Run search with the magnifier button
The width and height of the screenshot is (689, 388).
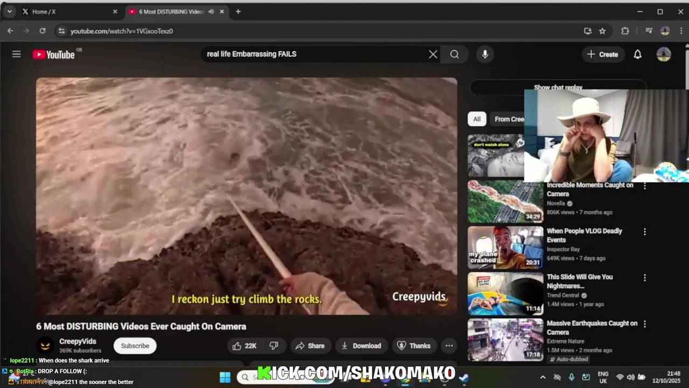tap(455, 54)
